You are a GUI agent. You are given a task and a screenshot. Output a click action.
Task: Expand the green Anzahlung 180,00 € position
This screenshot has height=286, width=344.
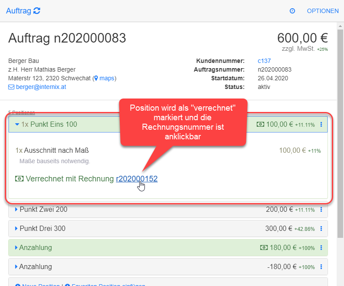[x=16, y=247]
